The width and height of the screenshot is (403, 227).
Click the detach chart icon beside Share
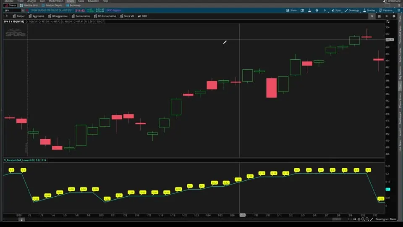tap(302, 11)
